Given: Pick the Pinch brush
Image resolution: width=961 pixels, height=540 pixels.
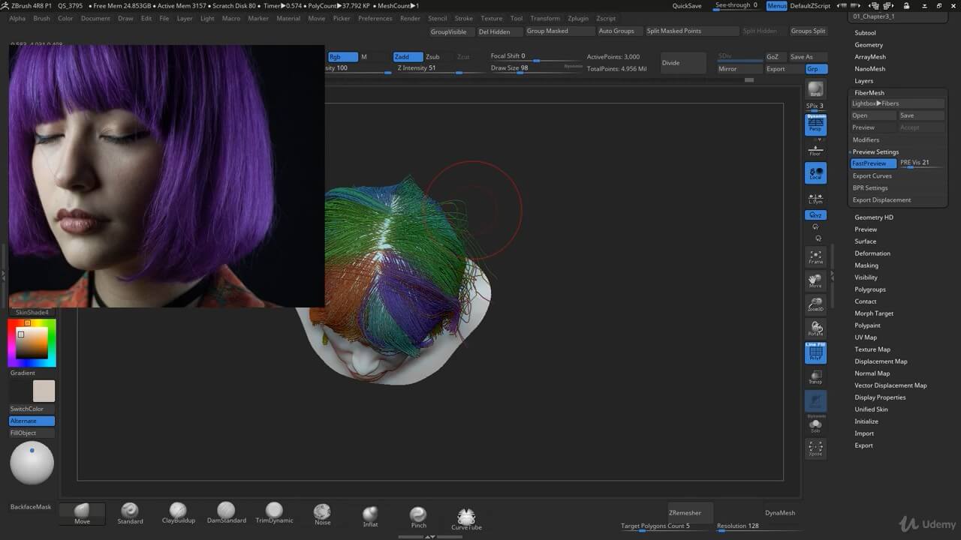Looking at the screenshot, I should (418, 516).
